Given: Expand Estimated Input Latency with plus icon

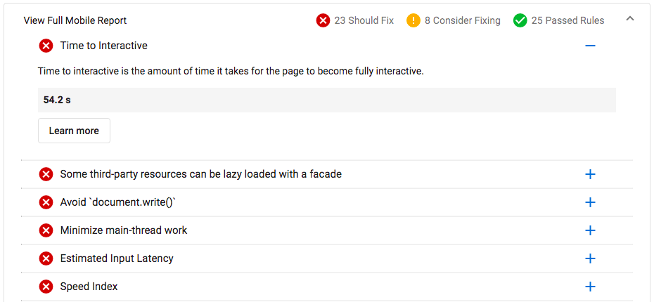Looking at the screenshot, I should coord(590,258).
